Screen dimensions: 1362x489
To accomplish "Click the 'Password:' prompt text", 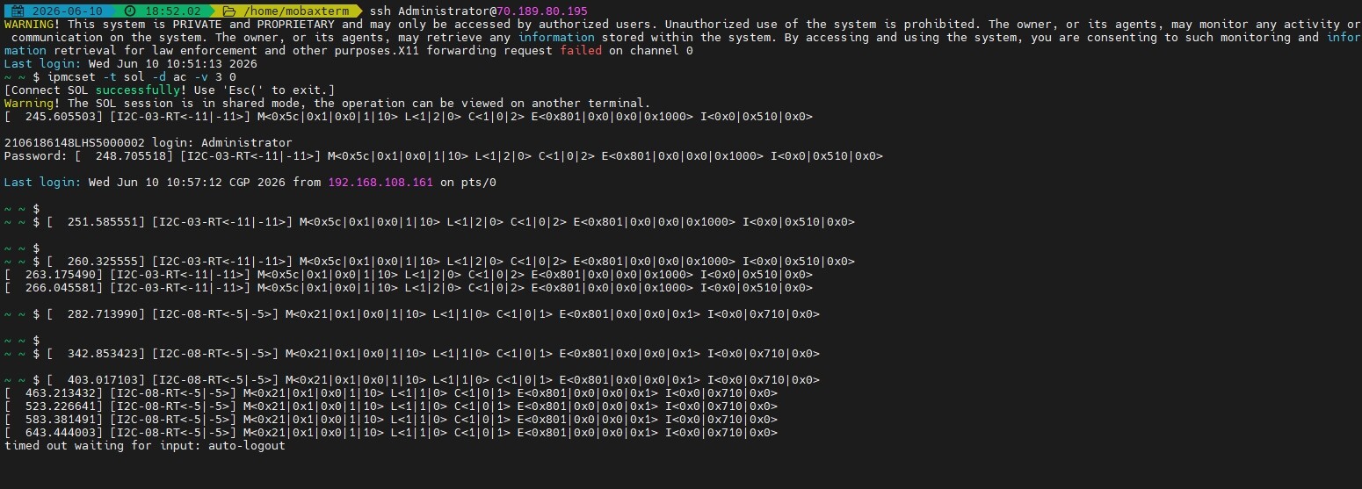I will coord(35,156).
